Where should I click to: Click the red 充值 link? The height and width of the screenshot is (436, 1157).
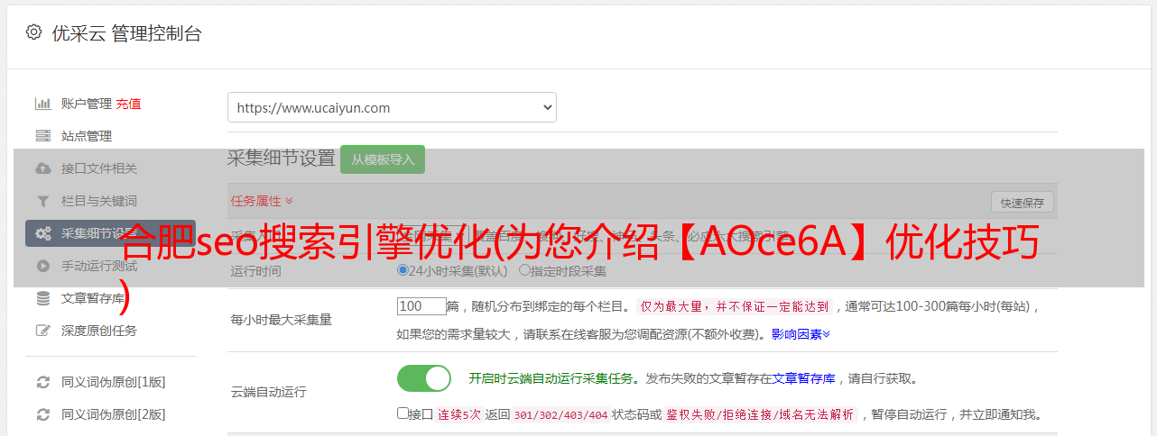128,104
